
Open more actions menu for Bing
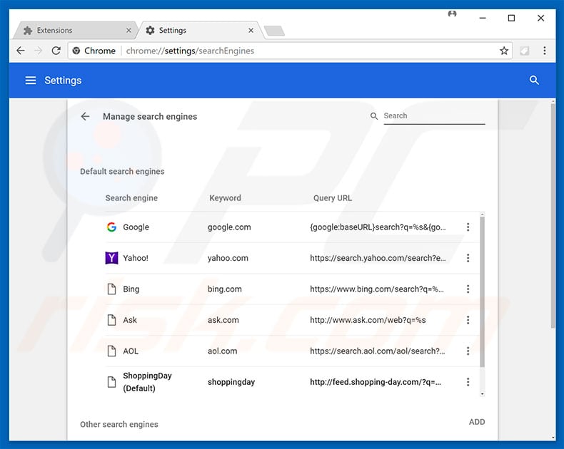(x=468, y=289)
